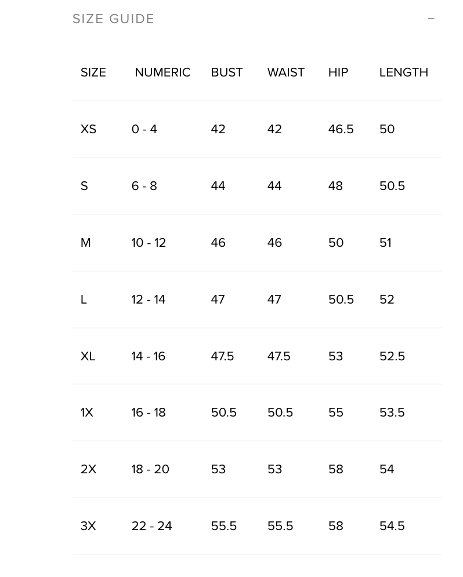Click the 22 - 24 numeric range
Image resolution: width=463 pixels, height=577 pixels.
[152, 526]
